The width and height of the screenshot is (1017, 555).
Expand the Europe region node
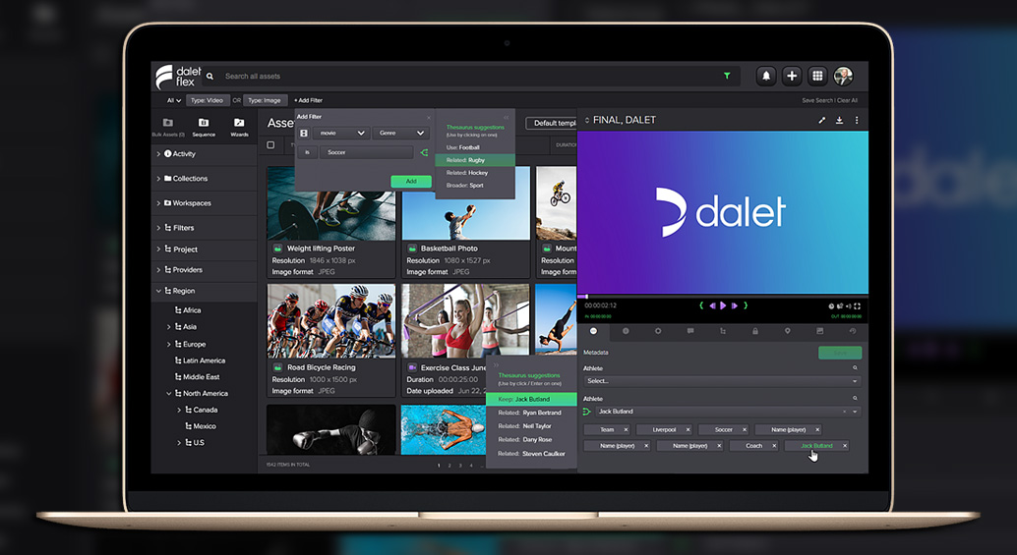[x=169, y=345]
